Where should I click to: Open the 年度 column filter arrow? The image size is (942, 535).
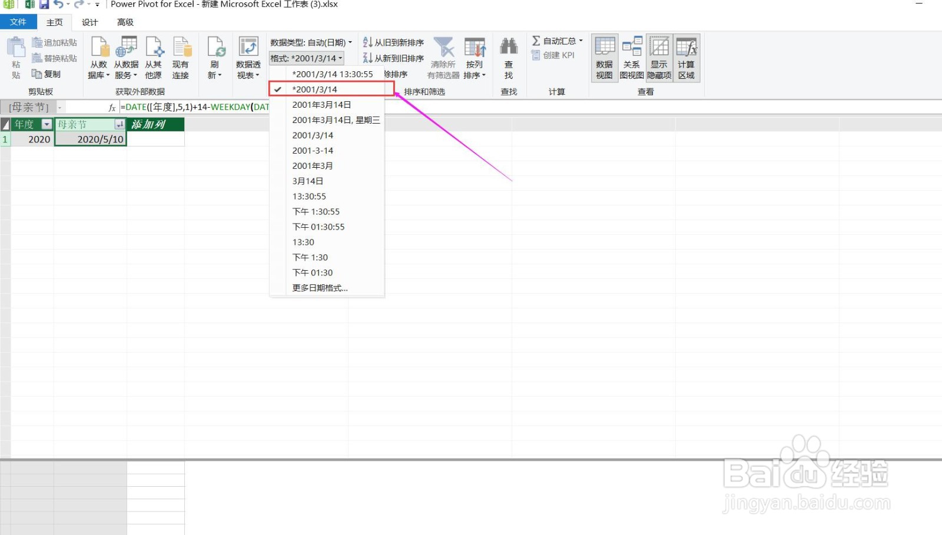[47, 124]
